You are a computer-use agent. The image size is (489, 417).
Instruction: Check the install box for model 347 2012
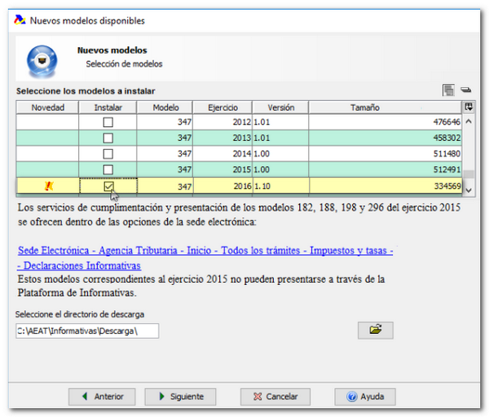tap(108, 122)
